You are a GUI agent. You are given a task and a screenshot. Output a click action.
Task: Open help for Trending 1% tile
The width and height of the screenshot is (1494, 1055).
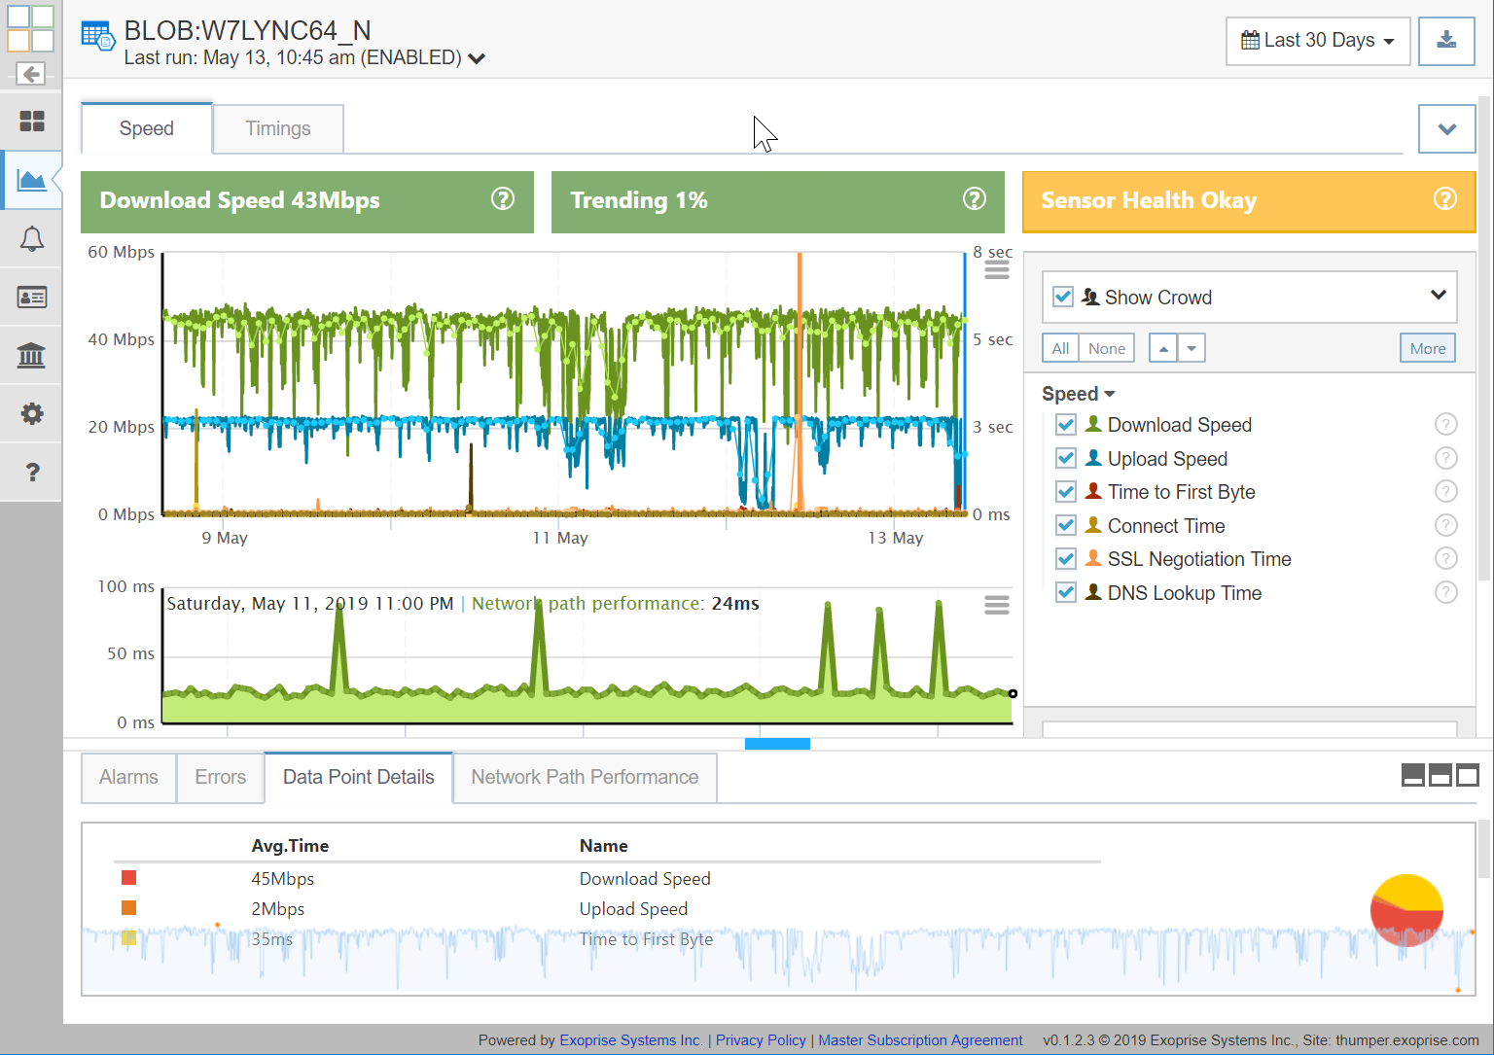pos(974,199)
